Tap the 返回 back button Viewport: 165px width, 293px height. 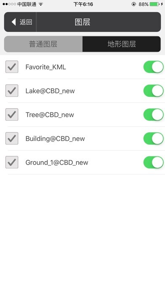click(x=20, y=22)
